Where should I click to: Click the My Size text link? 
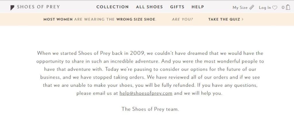point(240,7)
